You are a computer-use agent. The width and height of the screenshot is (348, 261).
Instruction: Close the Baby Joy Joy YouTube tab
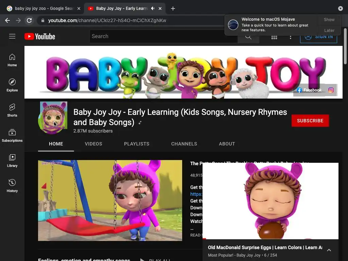[x=160, y=8]
